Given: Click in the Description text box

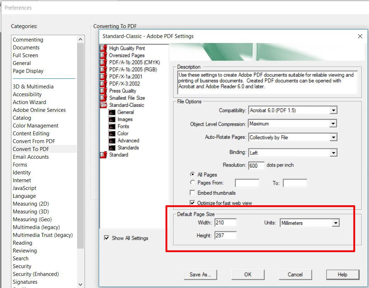Looking at the screenshot, I should (267, 82).
